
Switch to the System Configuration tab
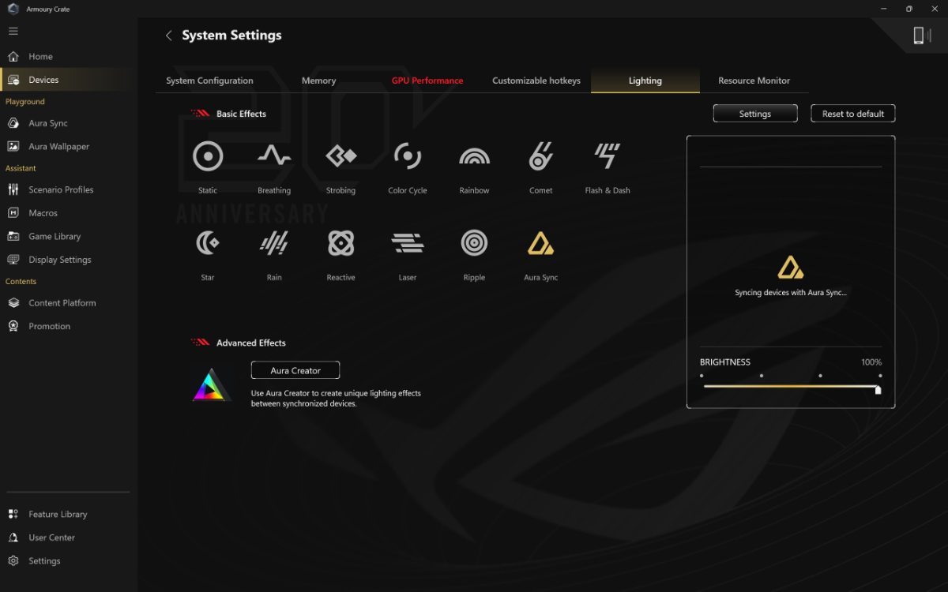tap(209, 81)
